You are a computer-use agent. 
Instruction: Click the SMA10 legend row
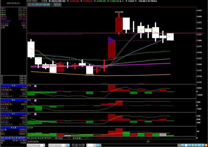point(13,10)
